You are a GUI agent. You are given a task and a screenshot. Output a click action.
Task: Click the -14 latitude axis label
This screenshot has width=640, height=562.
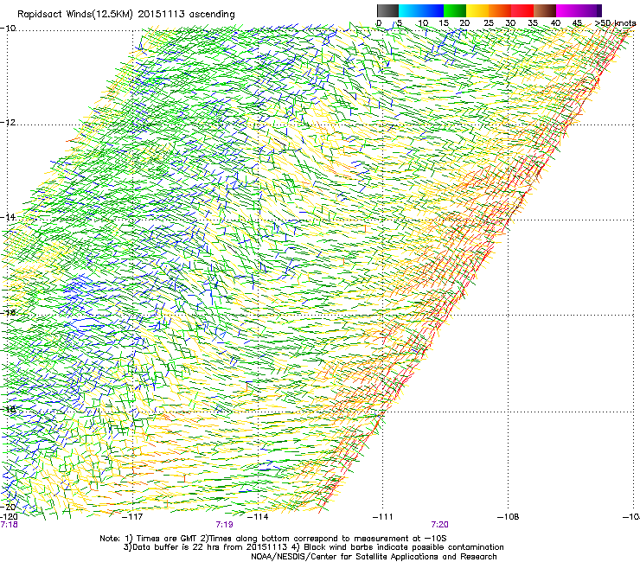click(8, 217)
